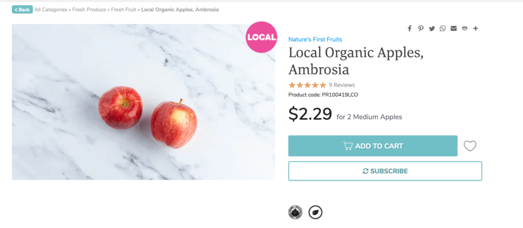Open All Categories breadcrumb
The height and width of the screenshot is (228, 523).
51,10
